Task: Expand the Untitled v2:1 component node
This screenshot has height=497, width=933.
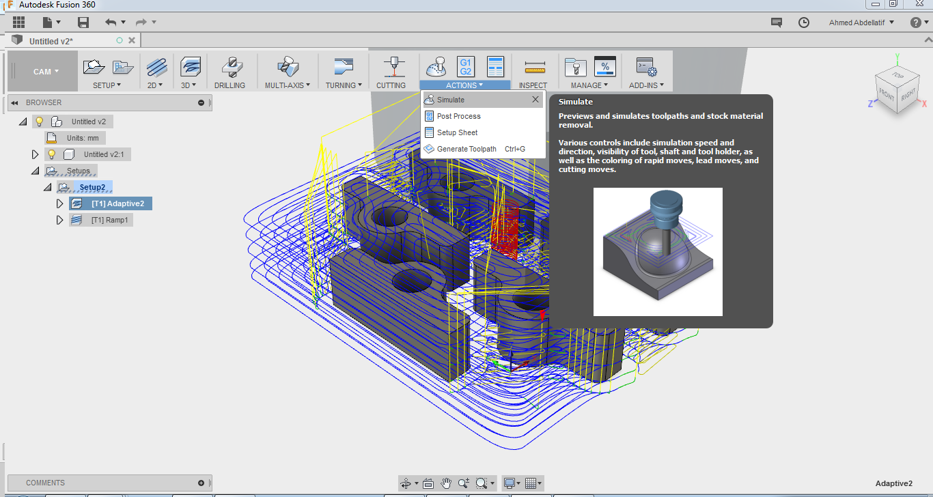Action: coord(36,154)
